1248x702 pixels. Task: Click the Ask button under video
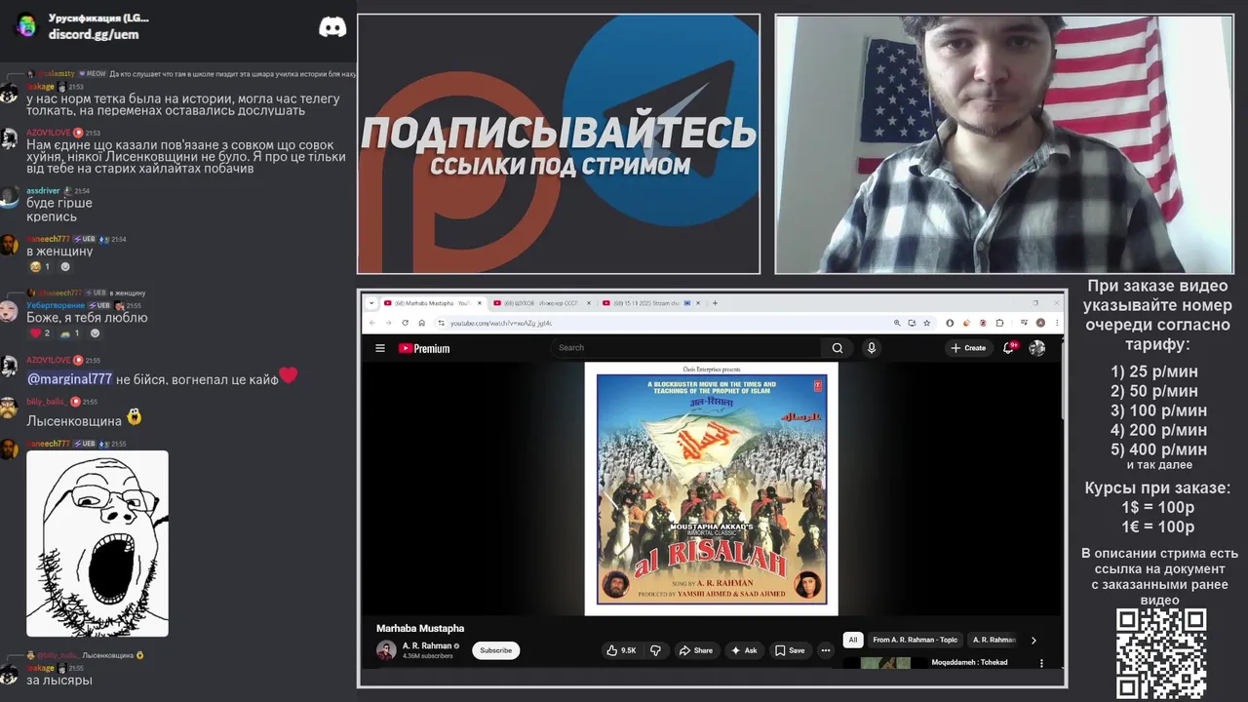(745, 650)
